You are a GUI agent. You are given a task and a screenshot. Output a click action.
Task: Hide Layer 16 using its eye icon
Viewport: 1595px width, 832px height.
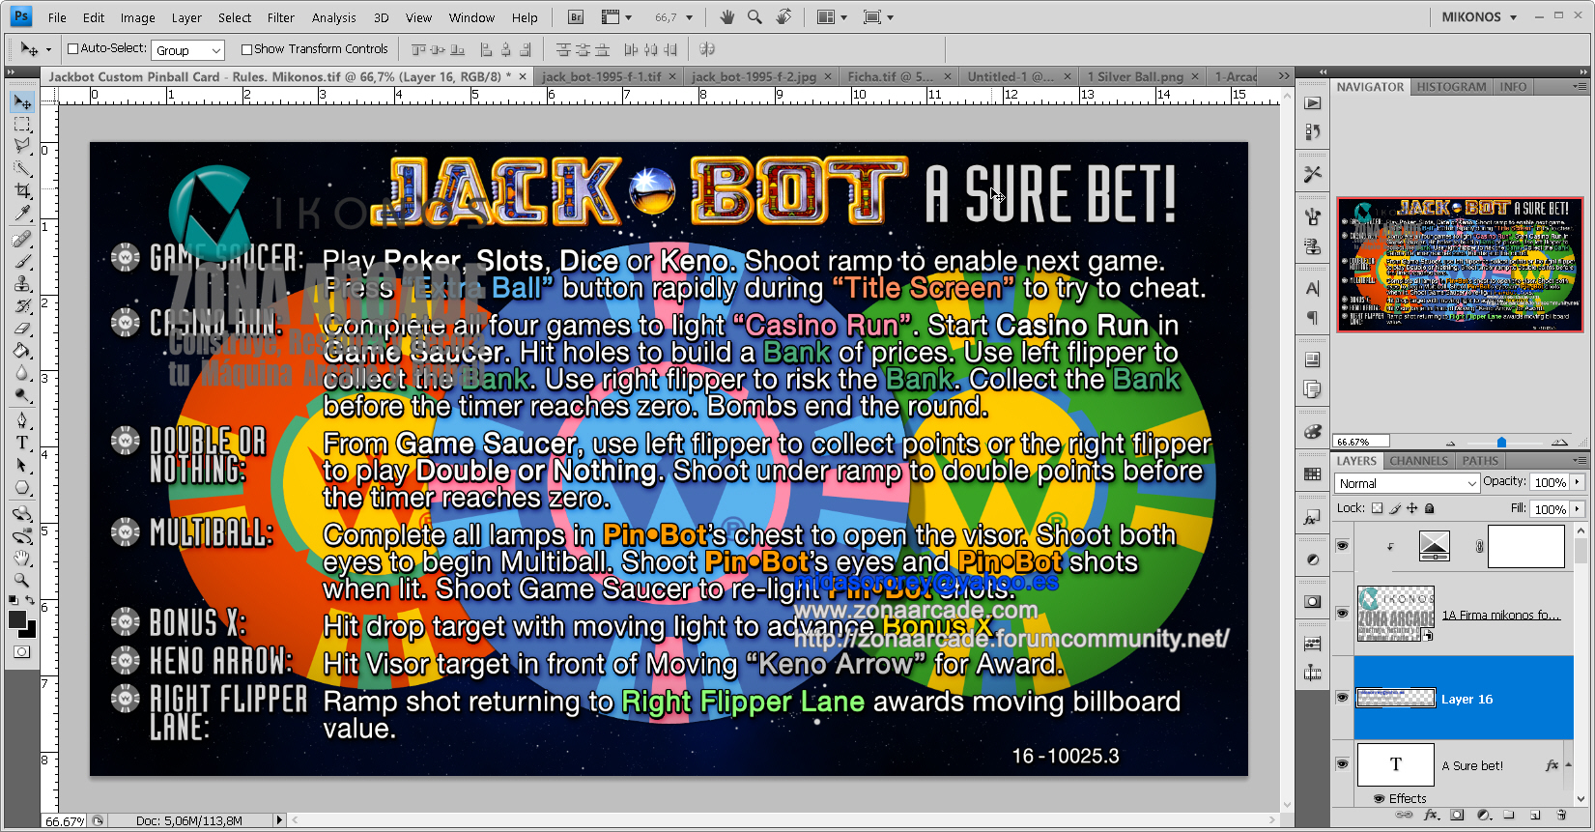[1342, 698]
